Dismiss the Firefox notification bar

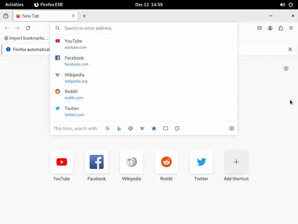[x=290, y=50]
